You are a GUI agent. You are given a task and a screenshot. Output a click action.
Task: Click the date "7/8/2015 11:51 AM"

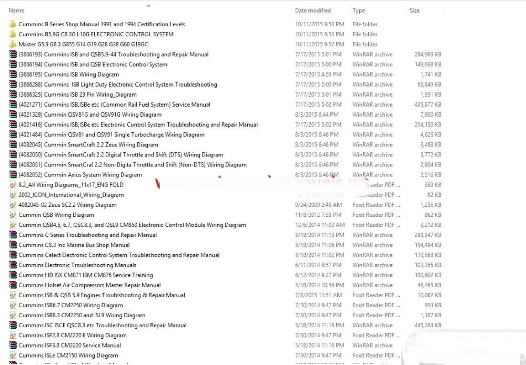(318, 295)
